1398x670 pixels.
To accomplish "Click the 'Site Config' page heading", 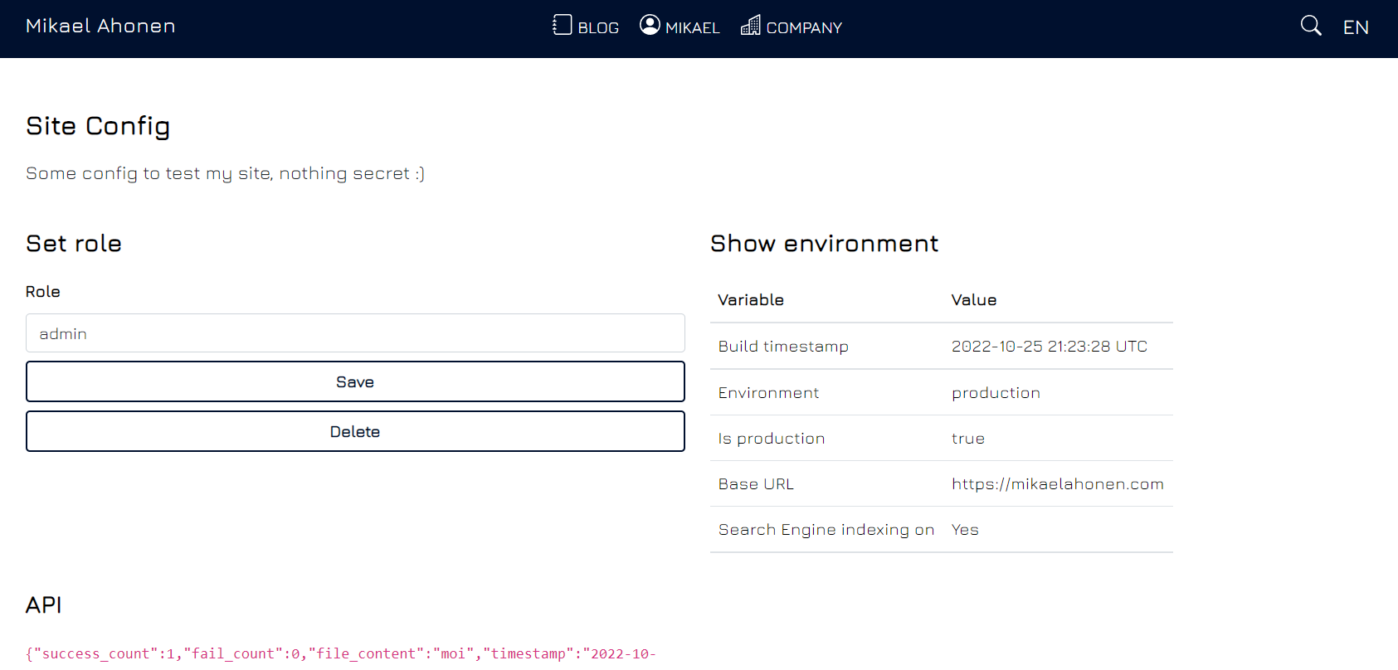I will tap(98, 126).
